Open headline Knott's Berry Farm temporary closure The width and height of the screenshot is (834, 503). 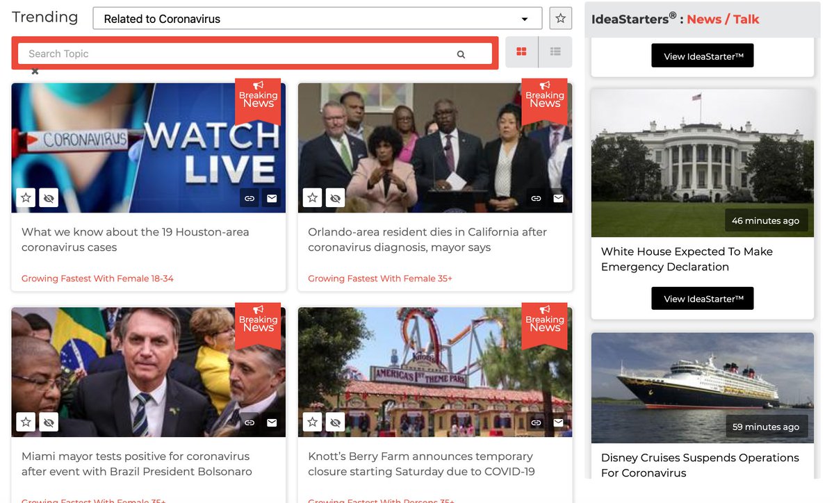421,464
